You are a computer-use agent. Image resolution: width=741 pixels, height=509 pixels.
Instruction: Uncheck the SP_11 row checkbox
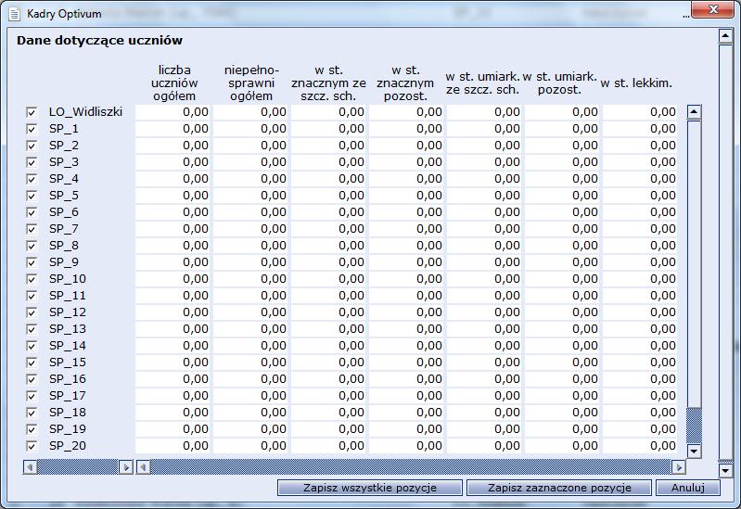pyautogui.click(x=32, y=296)
